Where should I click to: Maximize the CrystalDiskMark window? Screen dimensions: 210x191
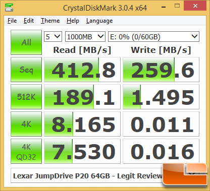click(x=177, y=6)
